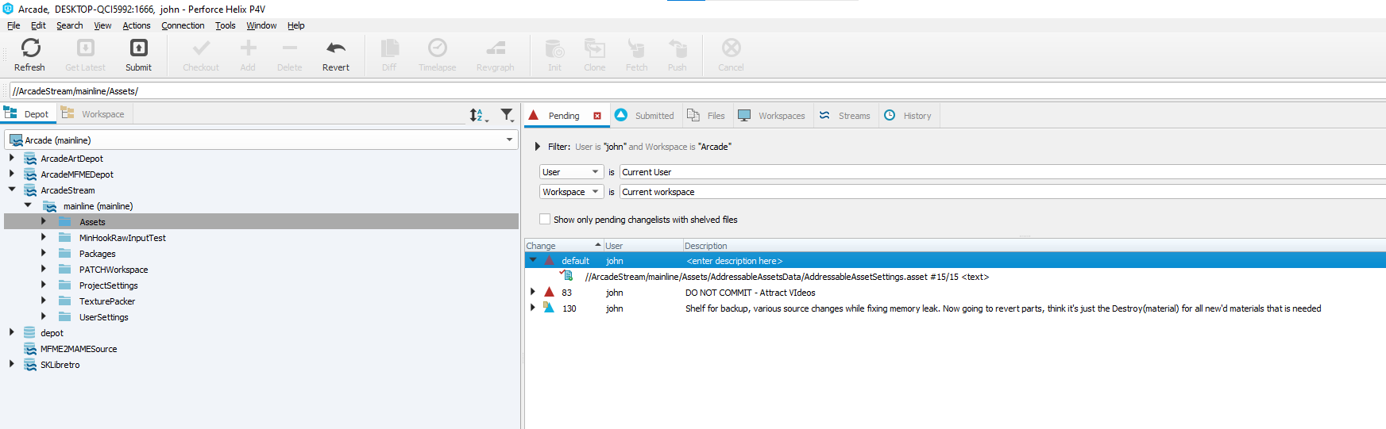Collapse the default changelist row

tap(533, 261)
